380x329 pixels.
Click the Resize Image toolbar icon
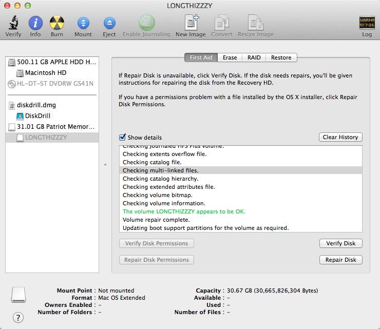[x=255, y=23]
